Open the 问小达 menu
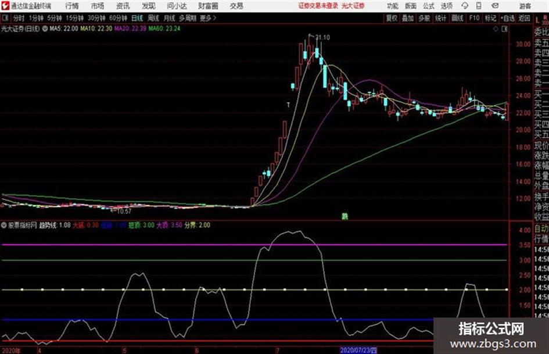Viewport: 549px width, 354px height. click(177, 6)
